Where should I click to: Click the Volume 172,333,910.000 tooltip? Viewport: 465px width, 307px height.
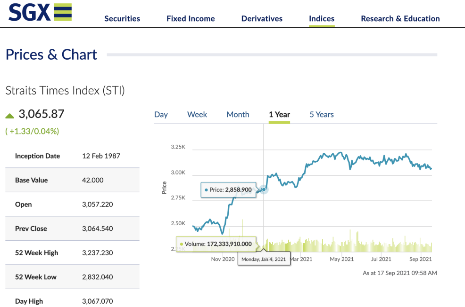point(216,244)
